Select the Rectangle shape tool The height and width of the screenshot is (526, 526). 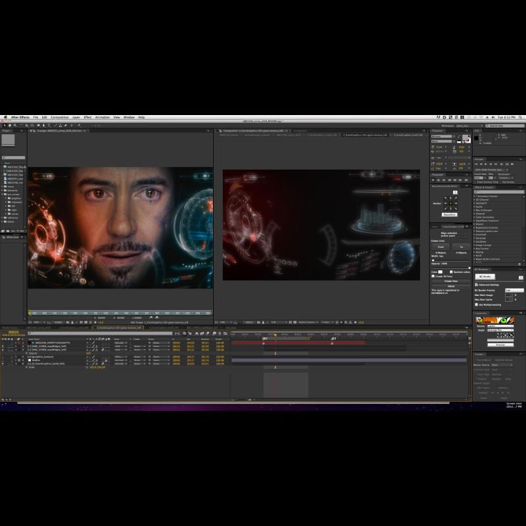(x=39, y=125)
